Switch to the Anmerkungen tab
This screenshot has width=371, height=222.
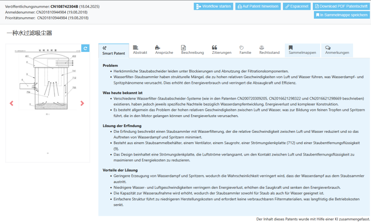click(337, 50)
